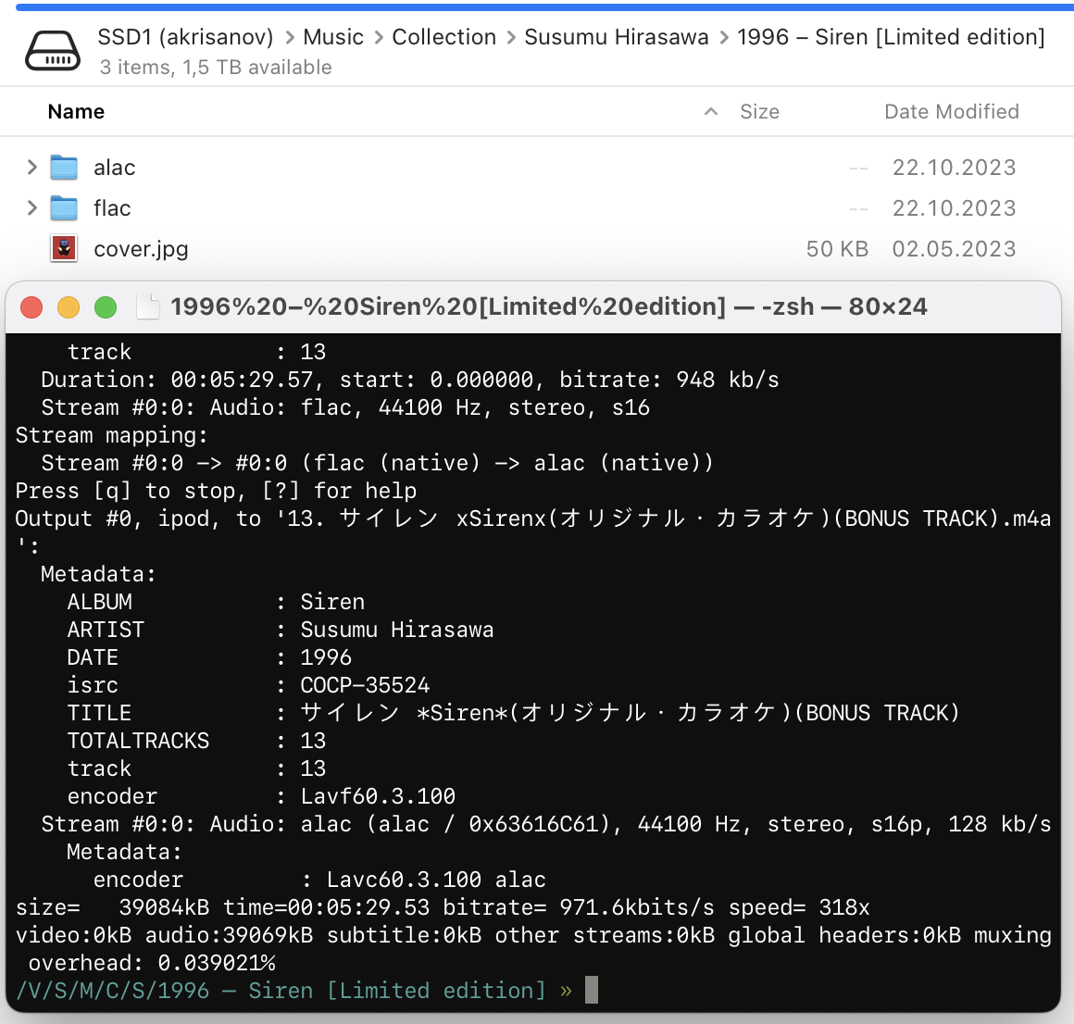Close the Terminal window with red button
This screenshot has height=1024, width=1074.
pyautogui.click(x=31, y=307)
